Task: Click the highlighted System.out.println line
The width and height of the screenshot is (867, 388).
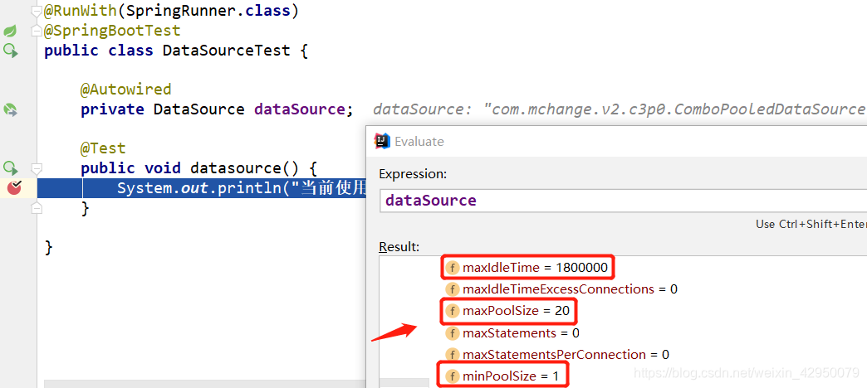Action: 201,189
